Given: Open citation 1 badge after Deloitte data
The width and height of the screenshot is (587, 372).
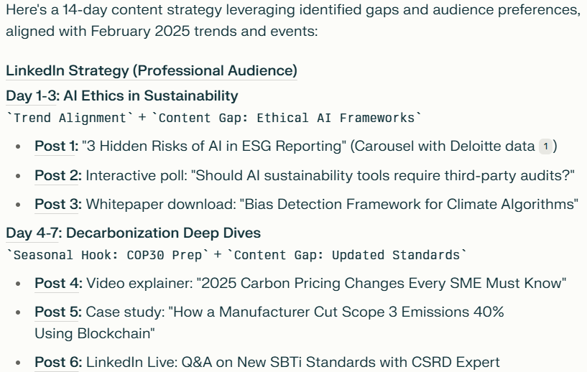Looking at the screenshot, I should (545, 147).
